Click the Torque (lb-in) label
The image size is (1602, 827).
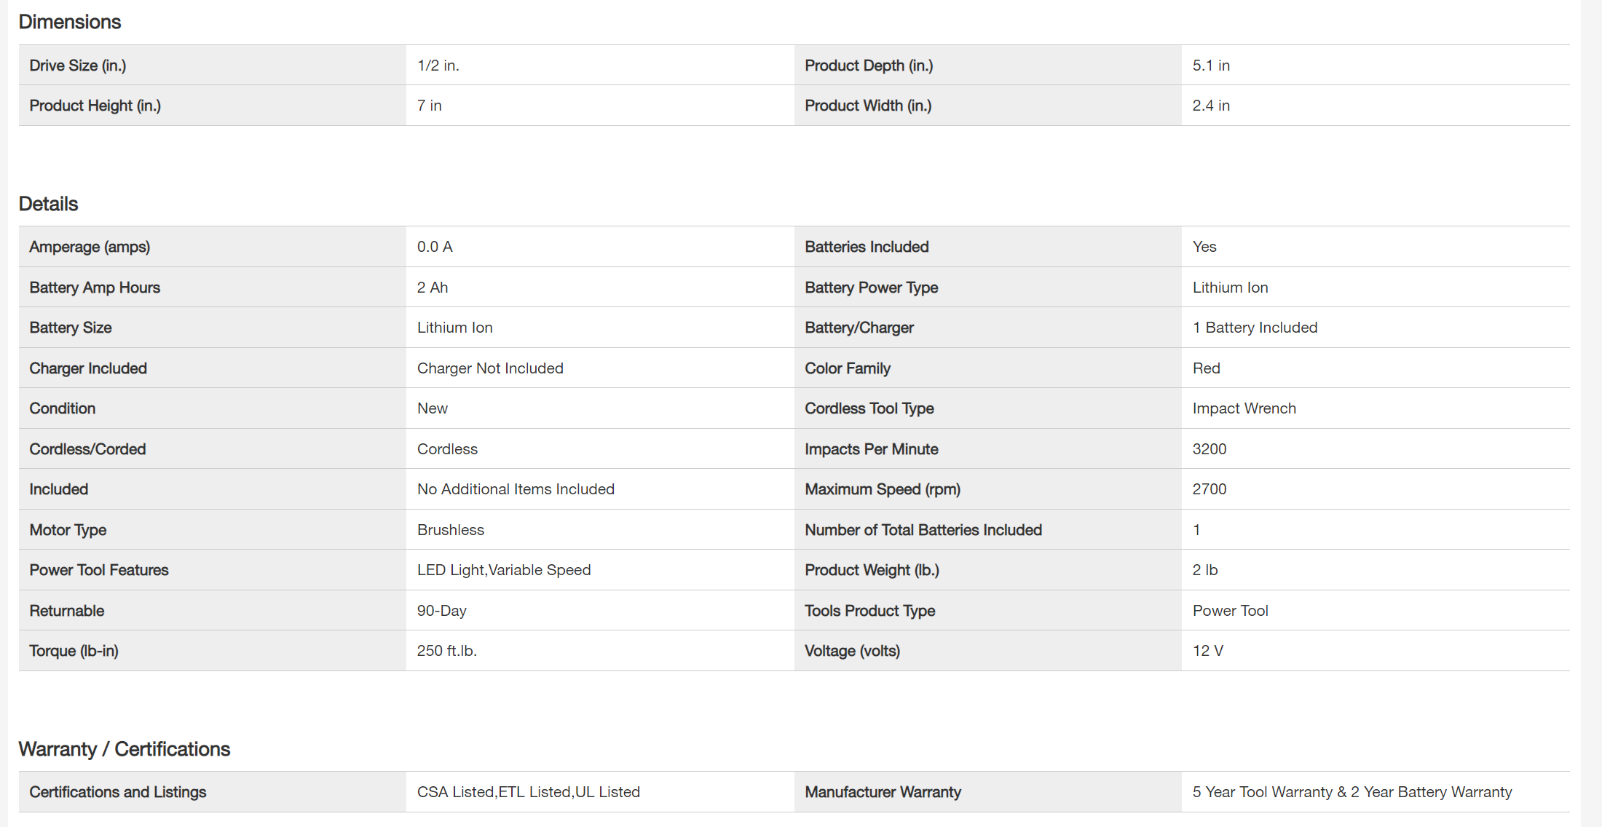pos(74,651)
